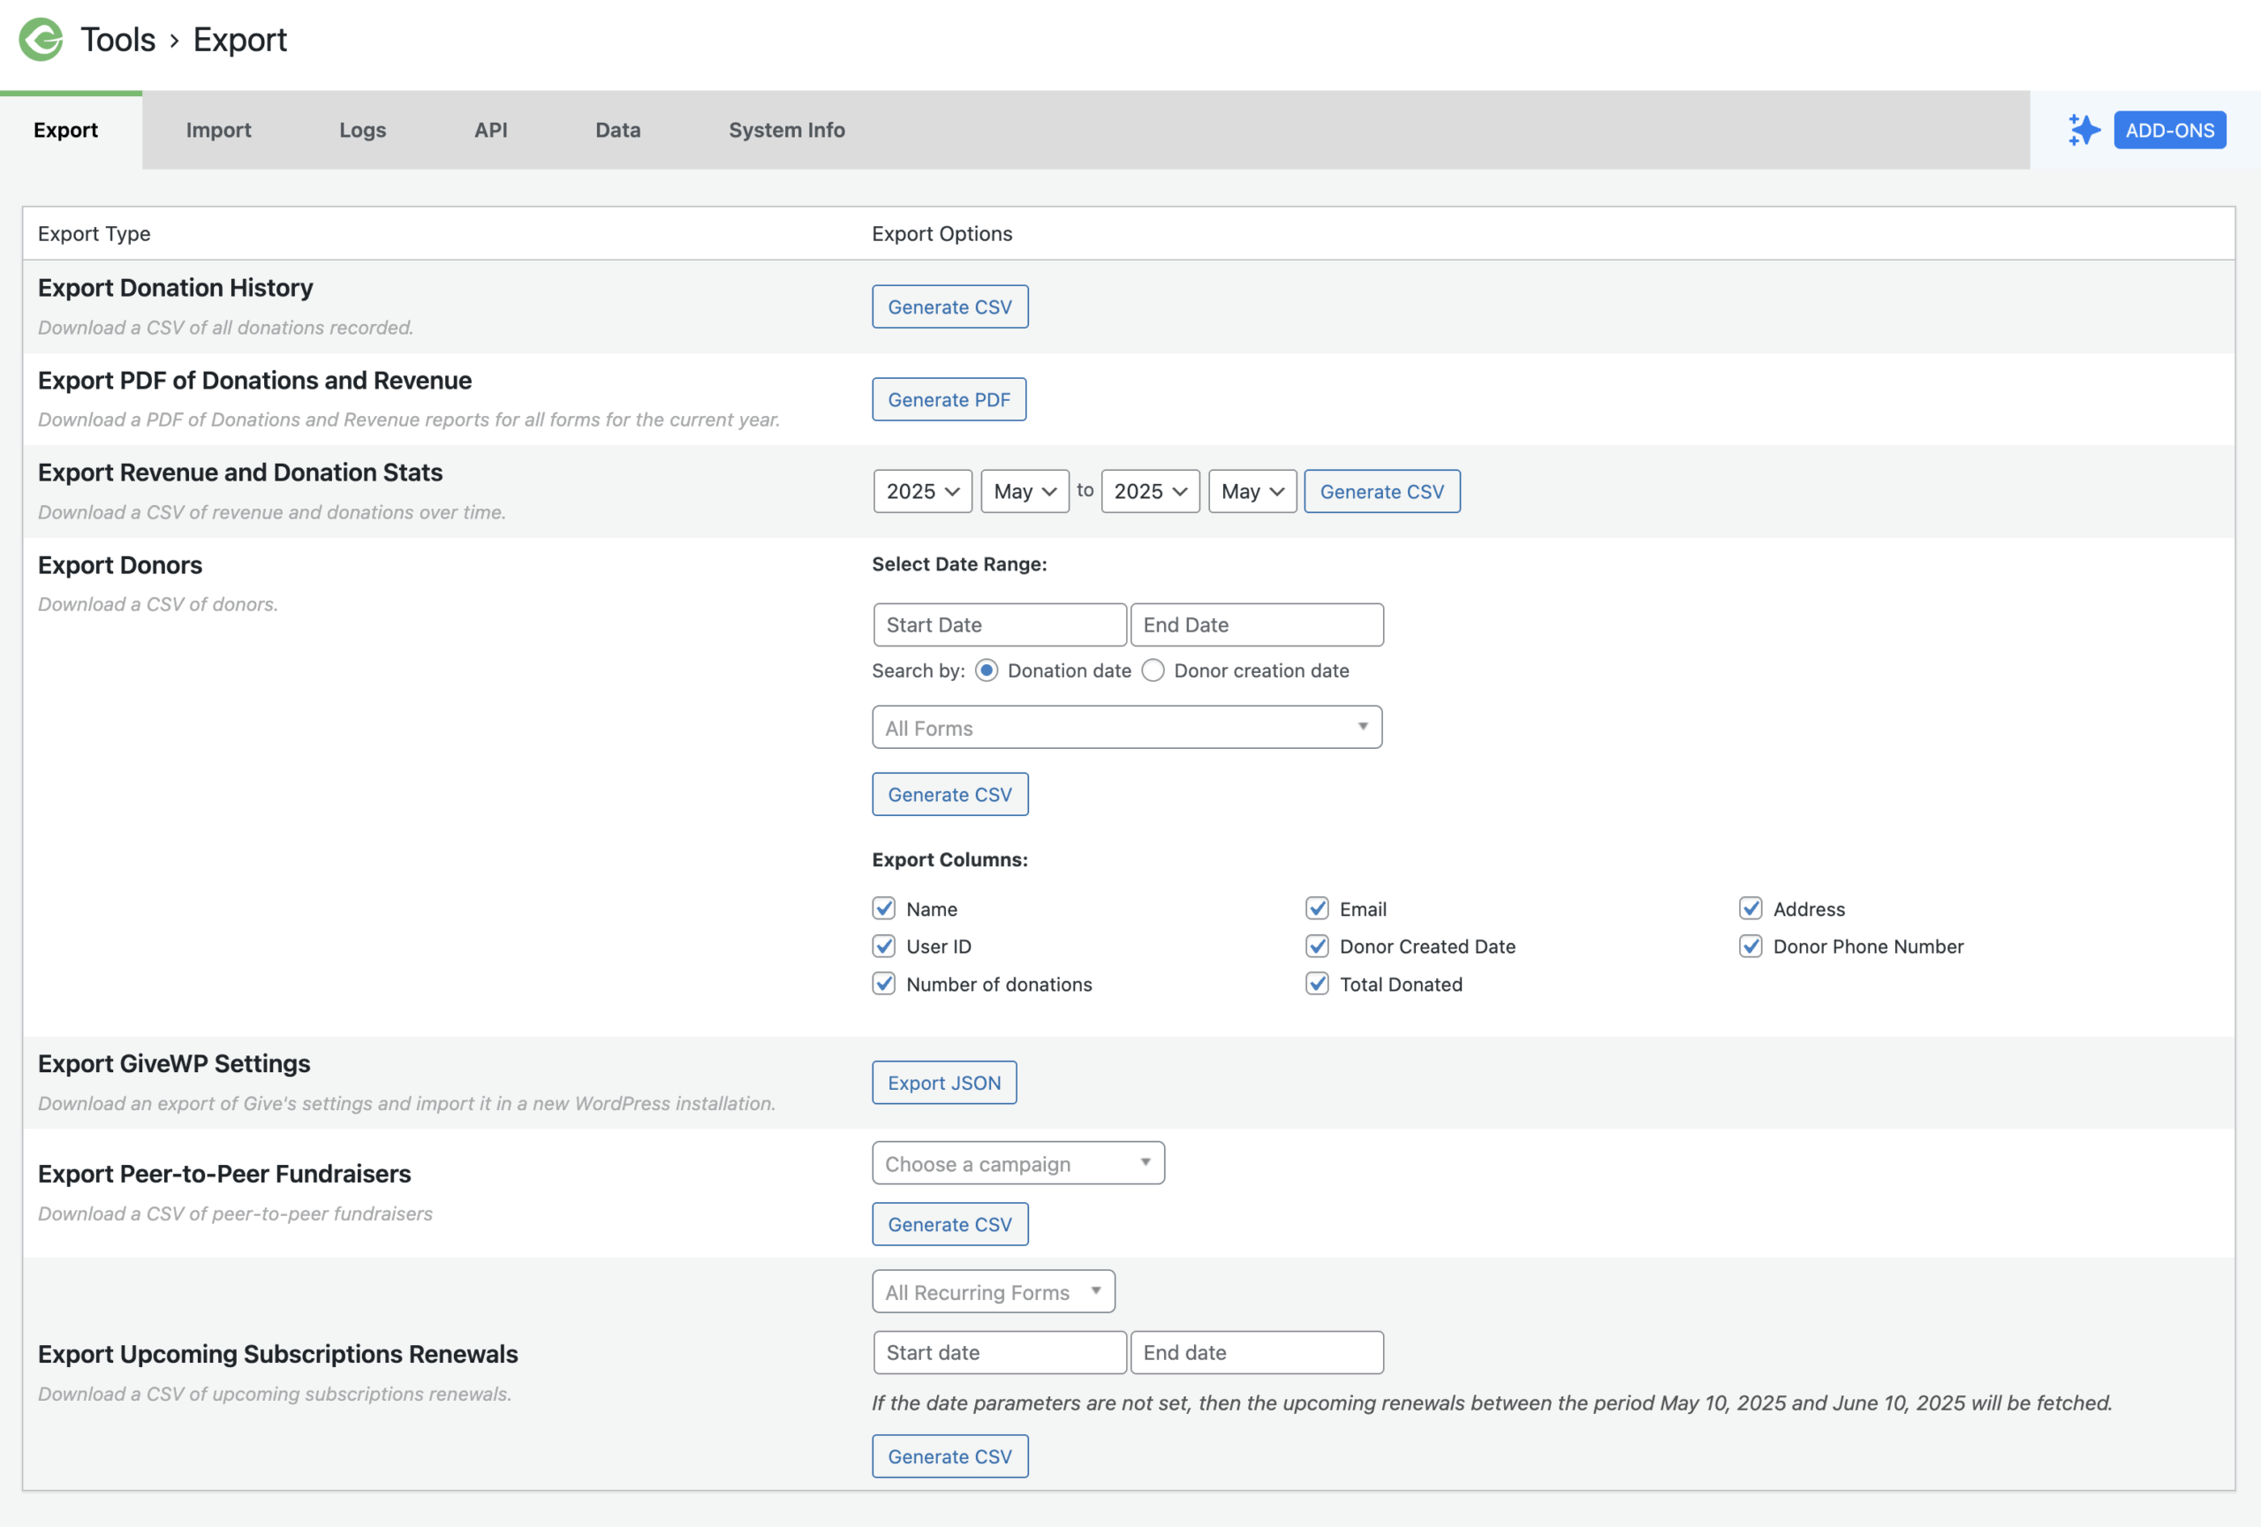This screenshot has width=2261, height=1527.
Task: Select search by Donation date
Action: [x=986, y=670]
